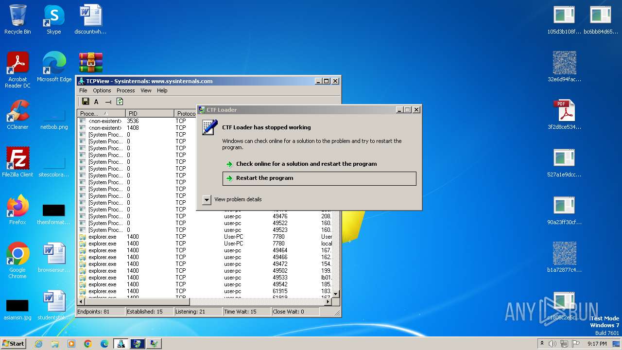Click Listening: 21 in status bar
Viewport: 622px width, 350px height.
click(x=198, y=312)
